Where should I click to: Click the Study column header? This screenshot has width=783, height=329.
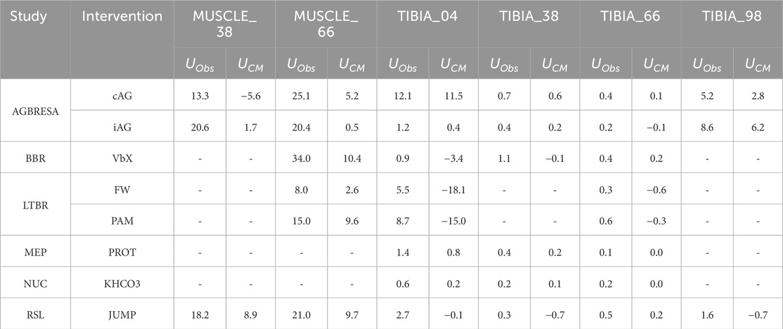(x=29, y=16)
